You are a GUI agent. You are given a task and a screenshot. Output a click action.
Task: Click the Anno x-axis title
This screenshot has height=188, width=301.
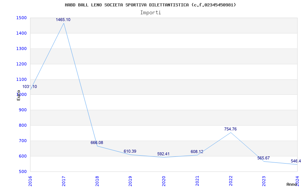pos(292,184)
